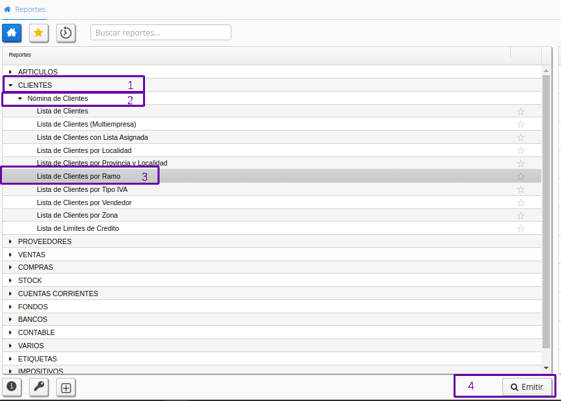
Task: Toggle star for Lista de Clientes por Localidad
Action: click(521, 151)
